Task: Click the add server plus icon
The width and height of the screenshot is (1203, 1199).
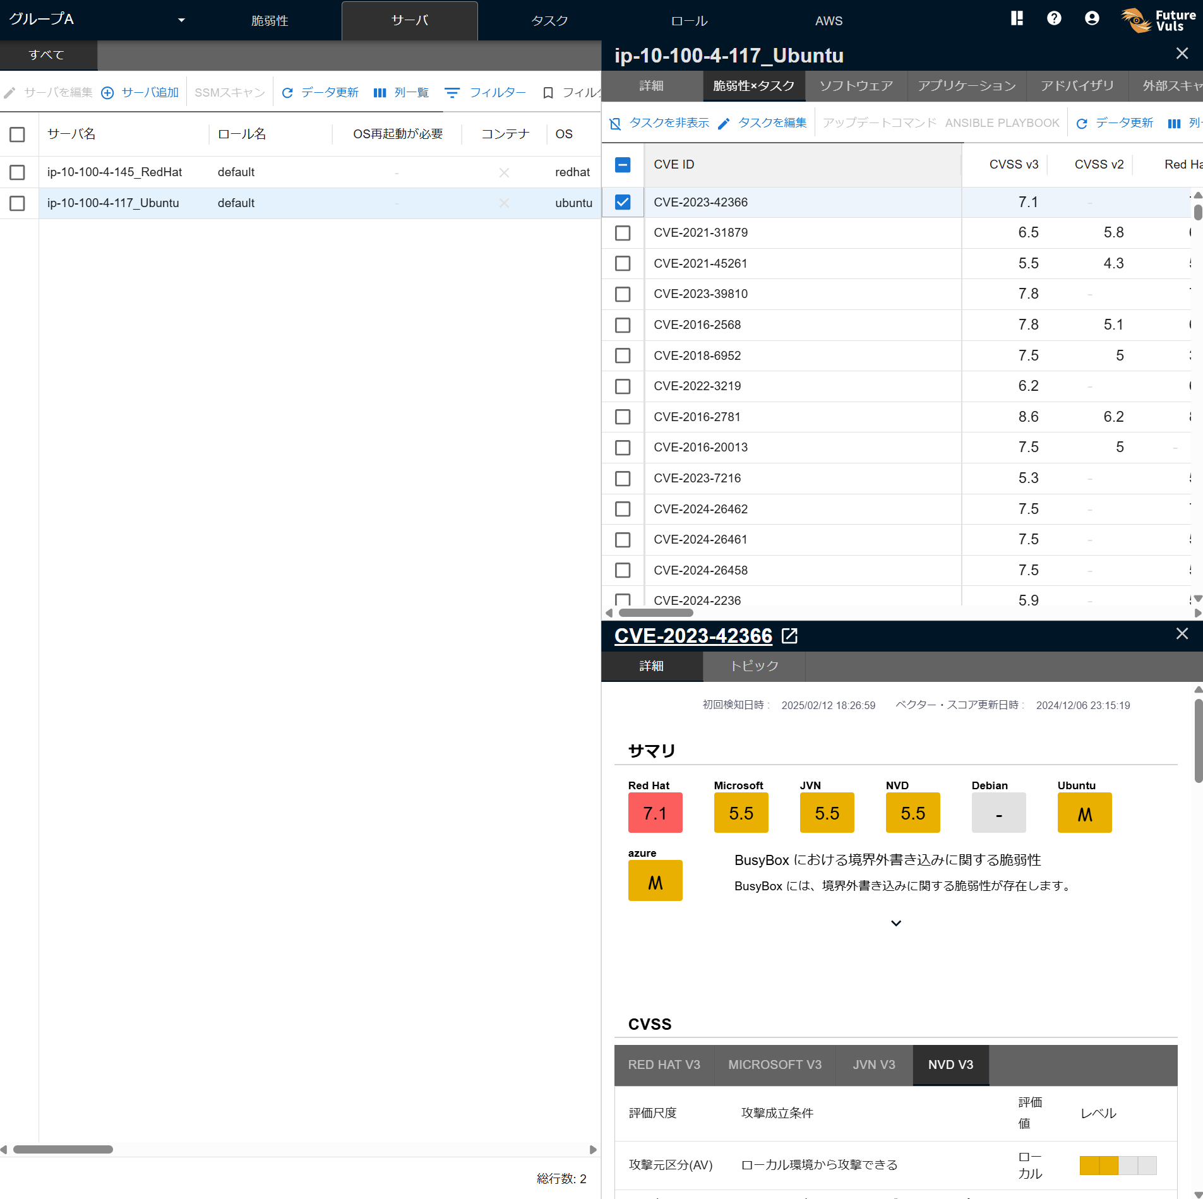Action: click(108, 93)
